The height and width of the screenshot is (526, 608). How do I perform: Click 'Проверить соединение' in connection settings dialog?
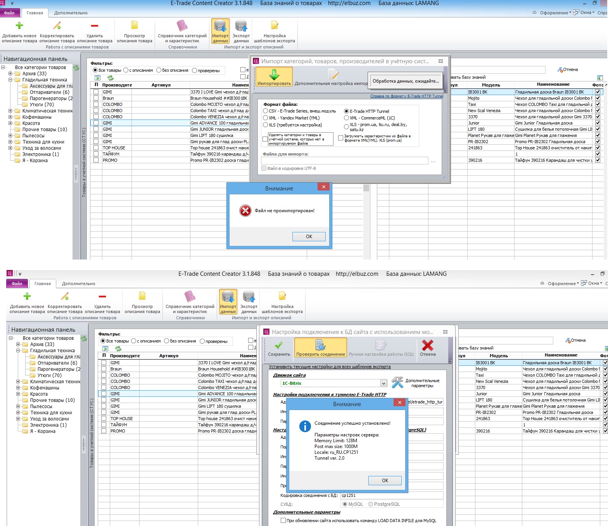(320, 348)
